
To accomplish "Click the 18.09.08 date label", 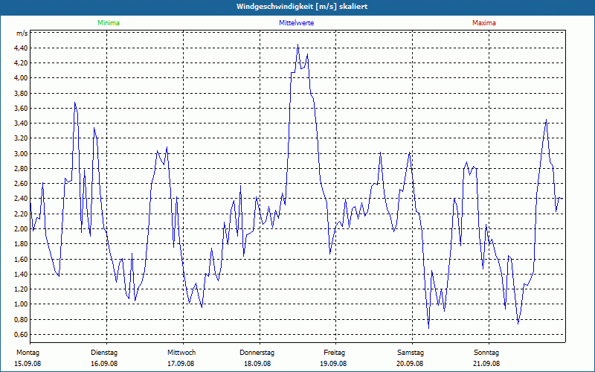I will (x=257, y=364).
